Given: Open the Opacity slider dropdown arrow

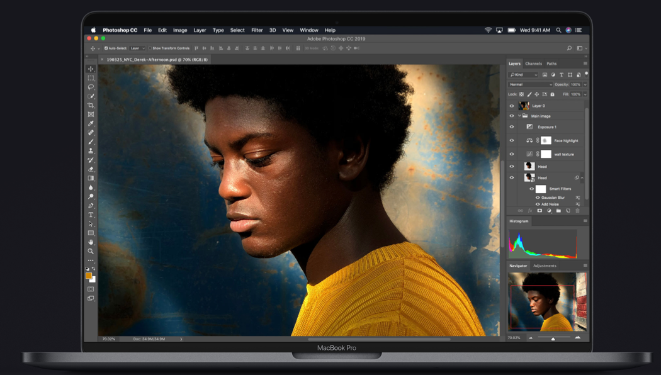Looking at the screenshot, I should 585,85.
